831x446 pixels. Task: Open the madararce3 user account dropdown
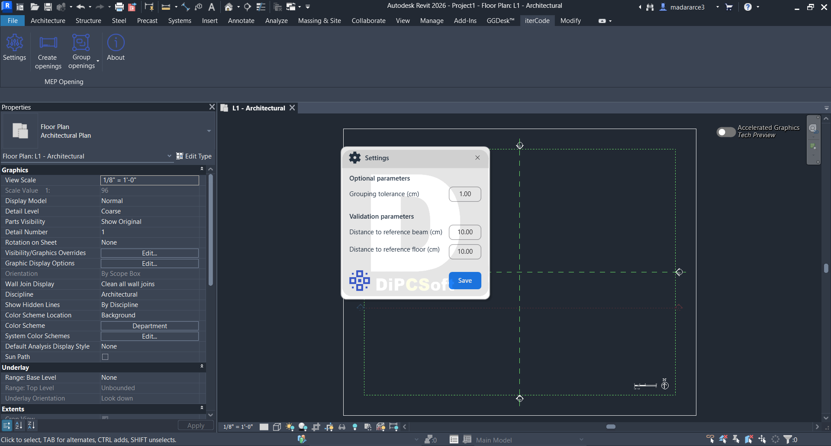pyautogui.click(x=718, y=7)
